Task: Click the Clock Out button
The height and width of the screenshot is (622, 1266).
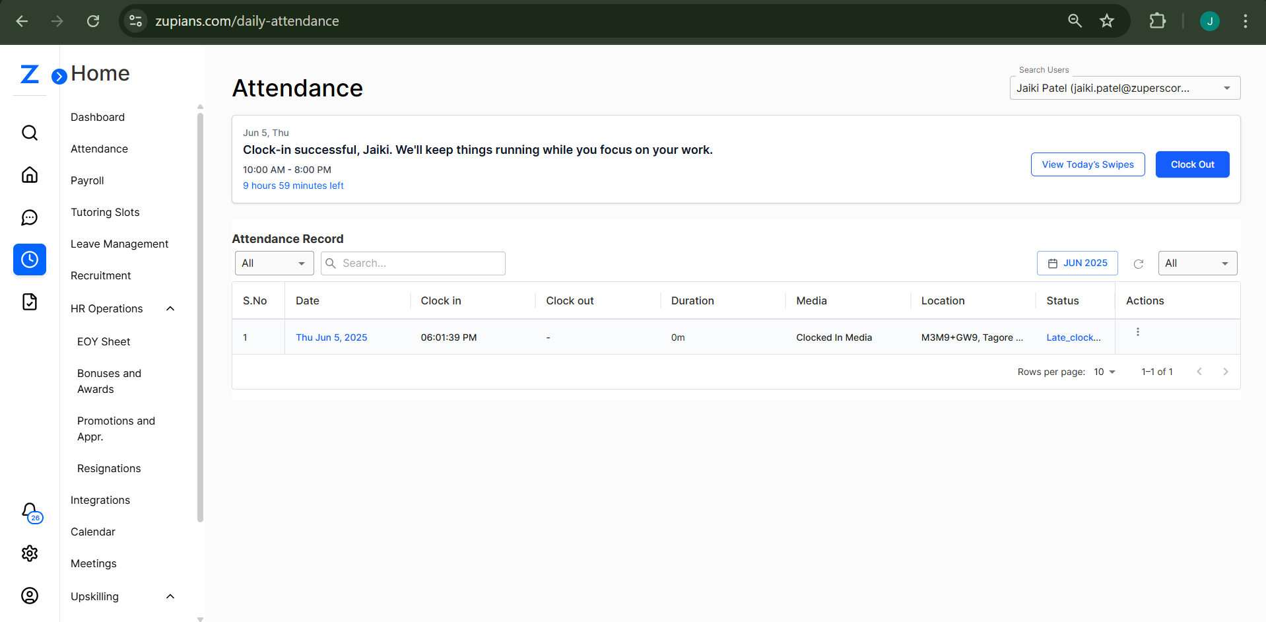Action: [1191, 164]
